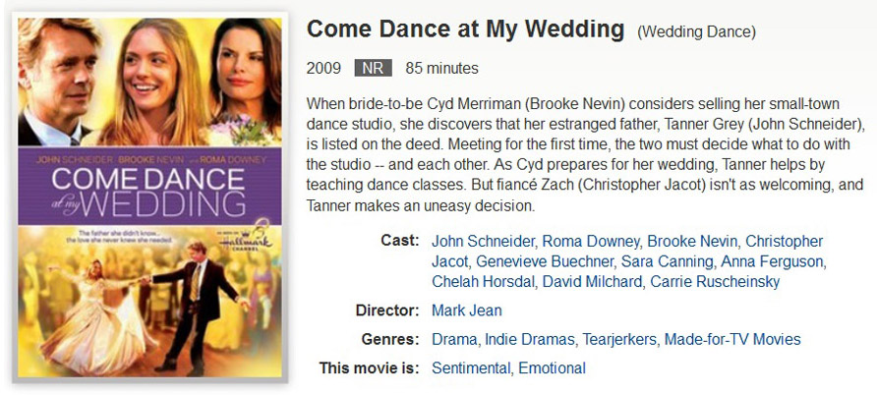Click the Sentimental mood link
Screen dimensions: 877x395
[471, 368]
